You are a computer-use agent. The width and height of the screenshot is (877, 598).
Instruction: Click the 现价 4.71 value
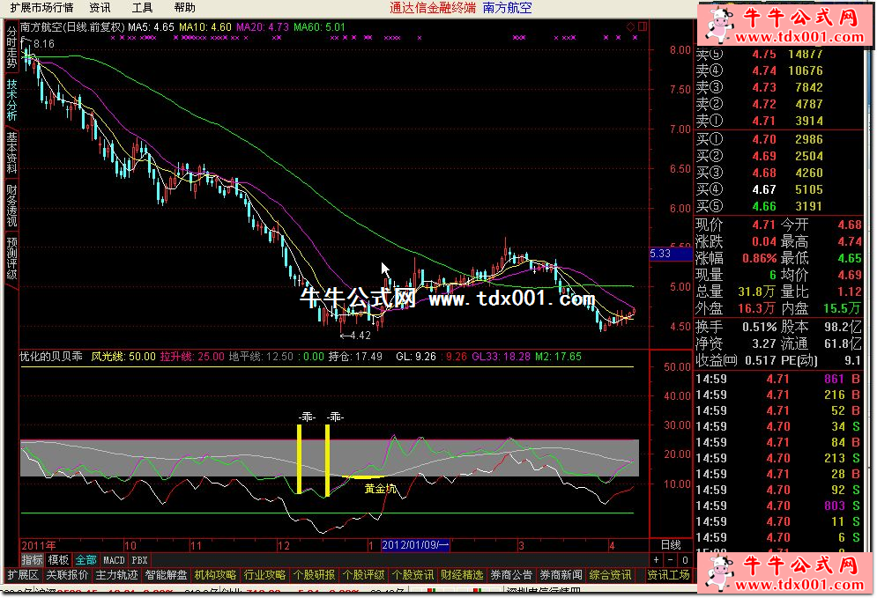[x=763, y=225]
